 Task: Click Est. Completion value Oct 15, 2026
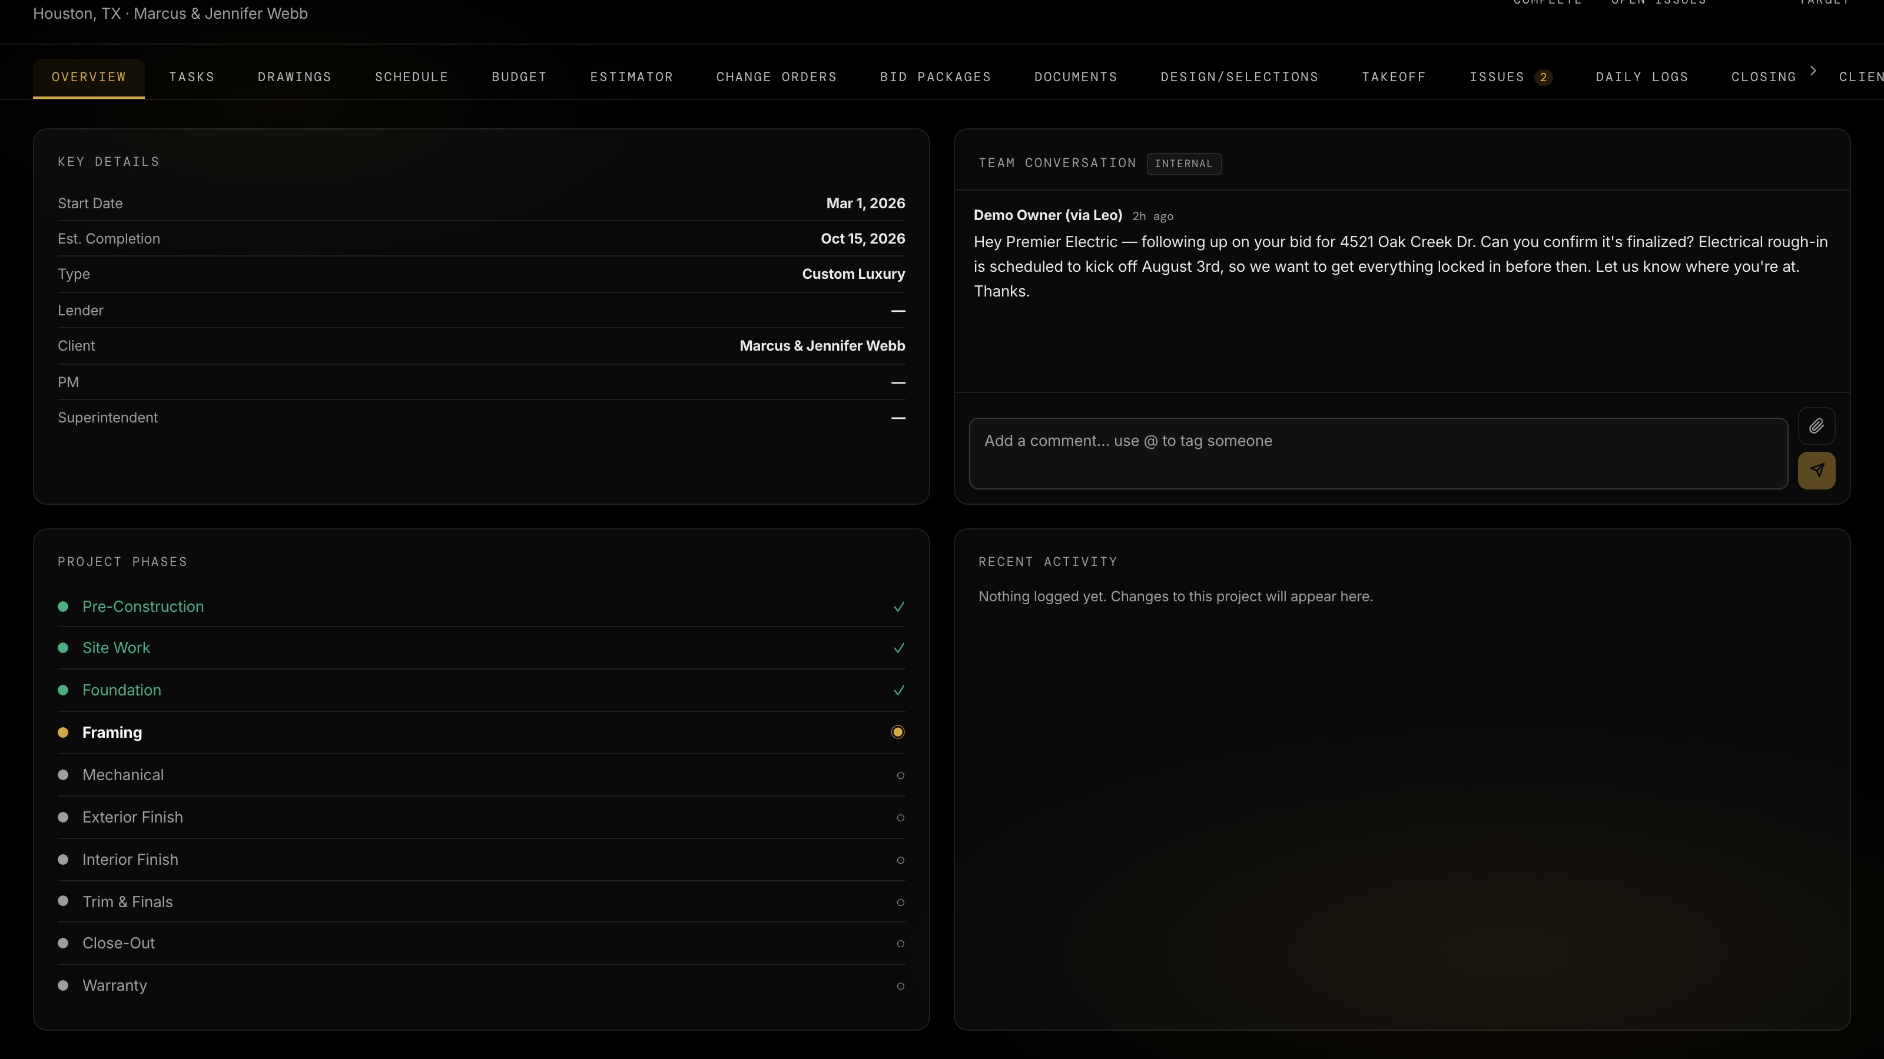pos(863,239)
